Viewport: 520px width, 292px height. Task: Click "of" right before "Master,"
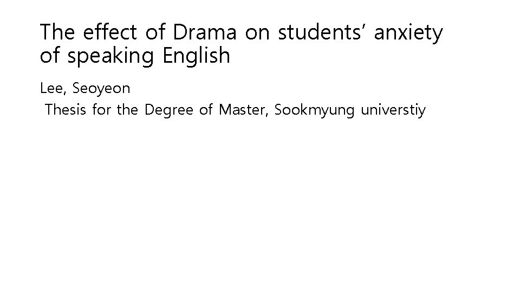[207, 110]
